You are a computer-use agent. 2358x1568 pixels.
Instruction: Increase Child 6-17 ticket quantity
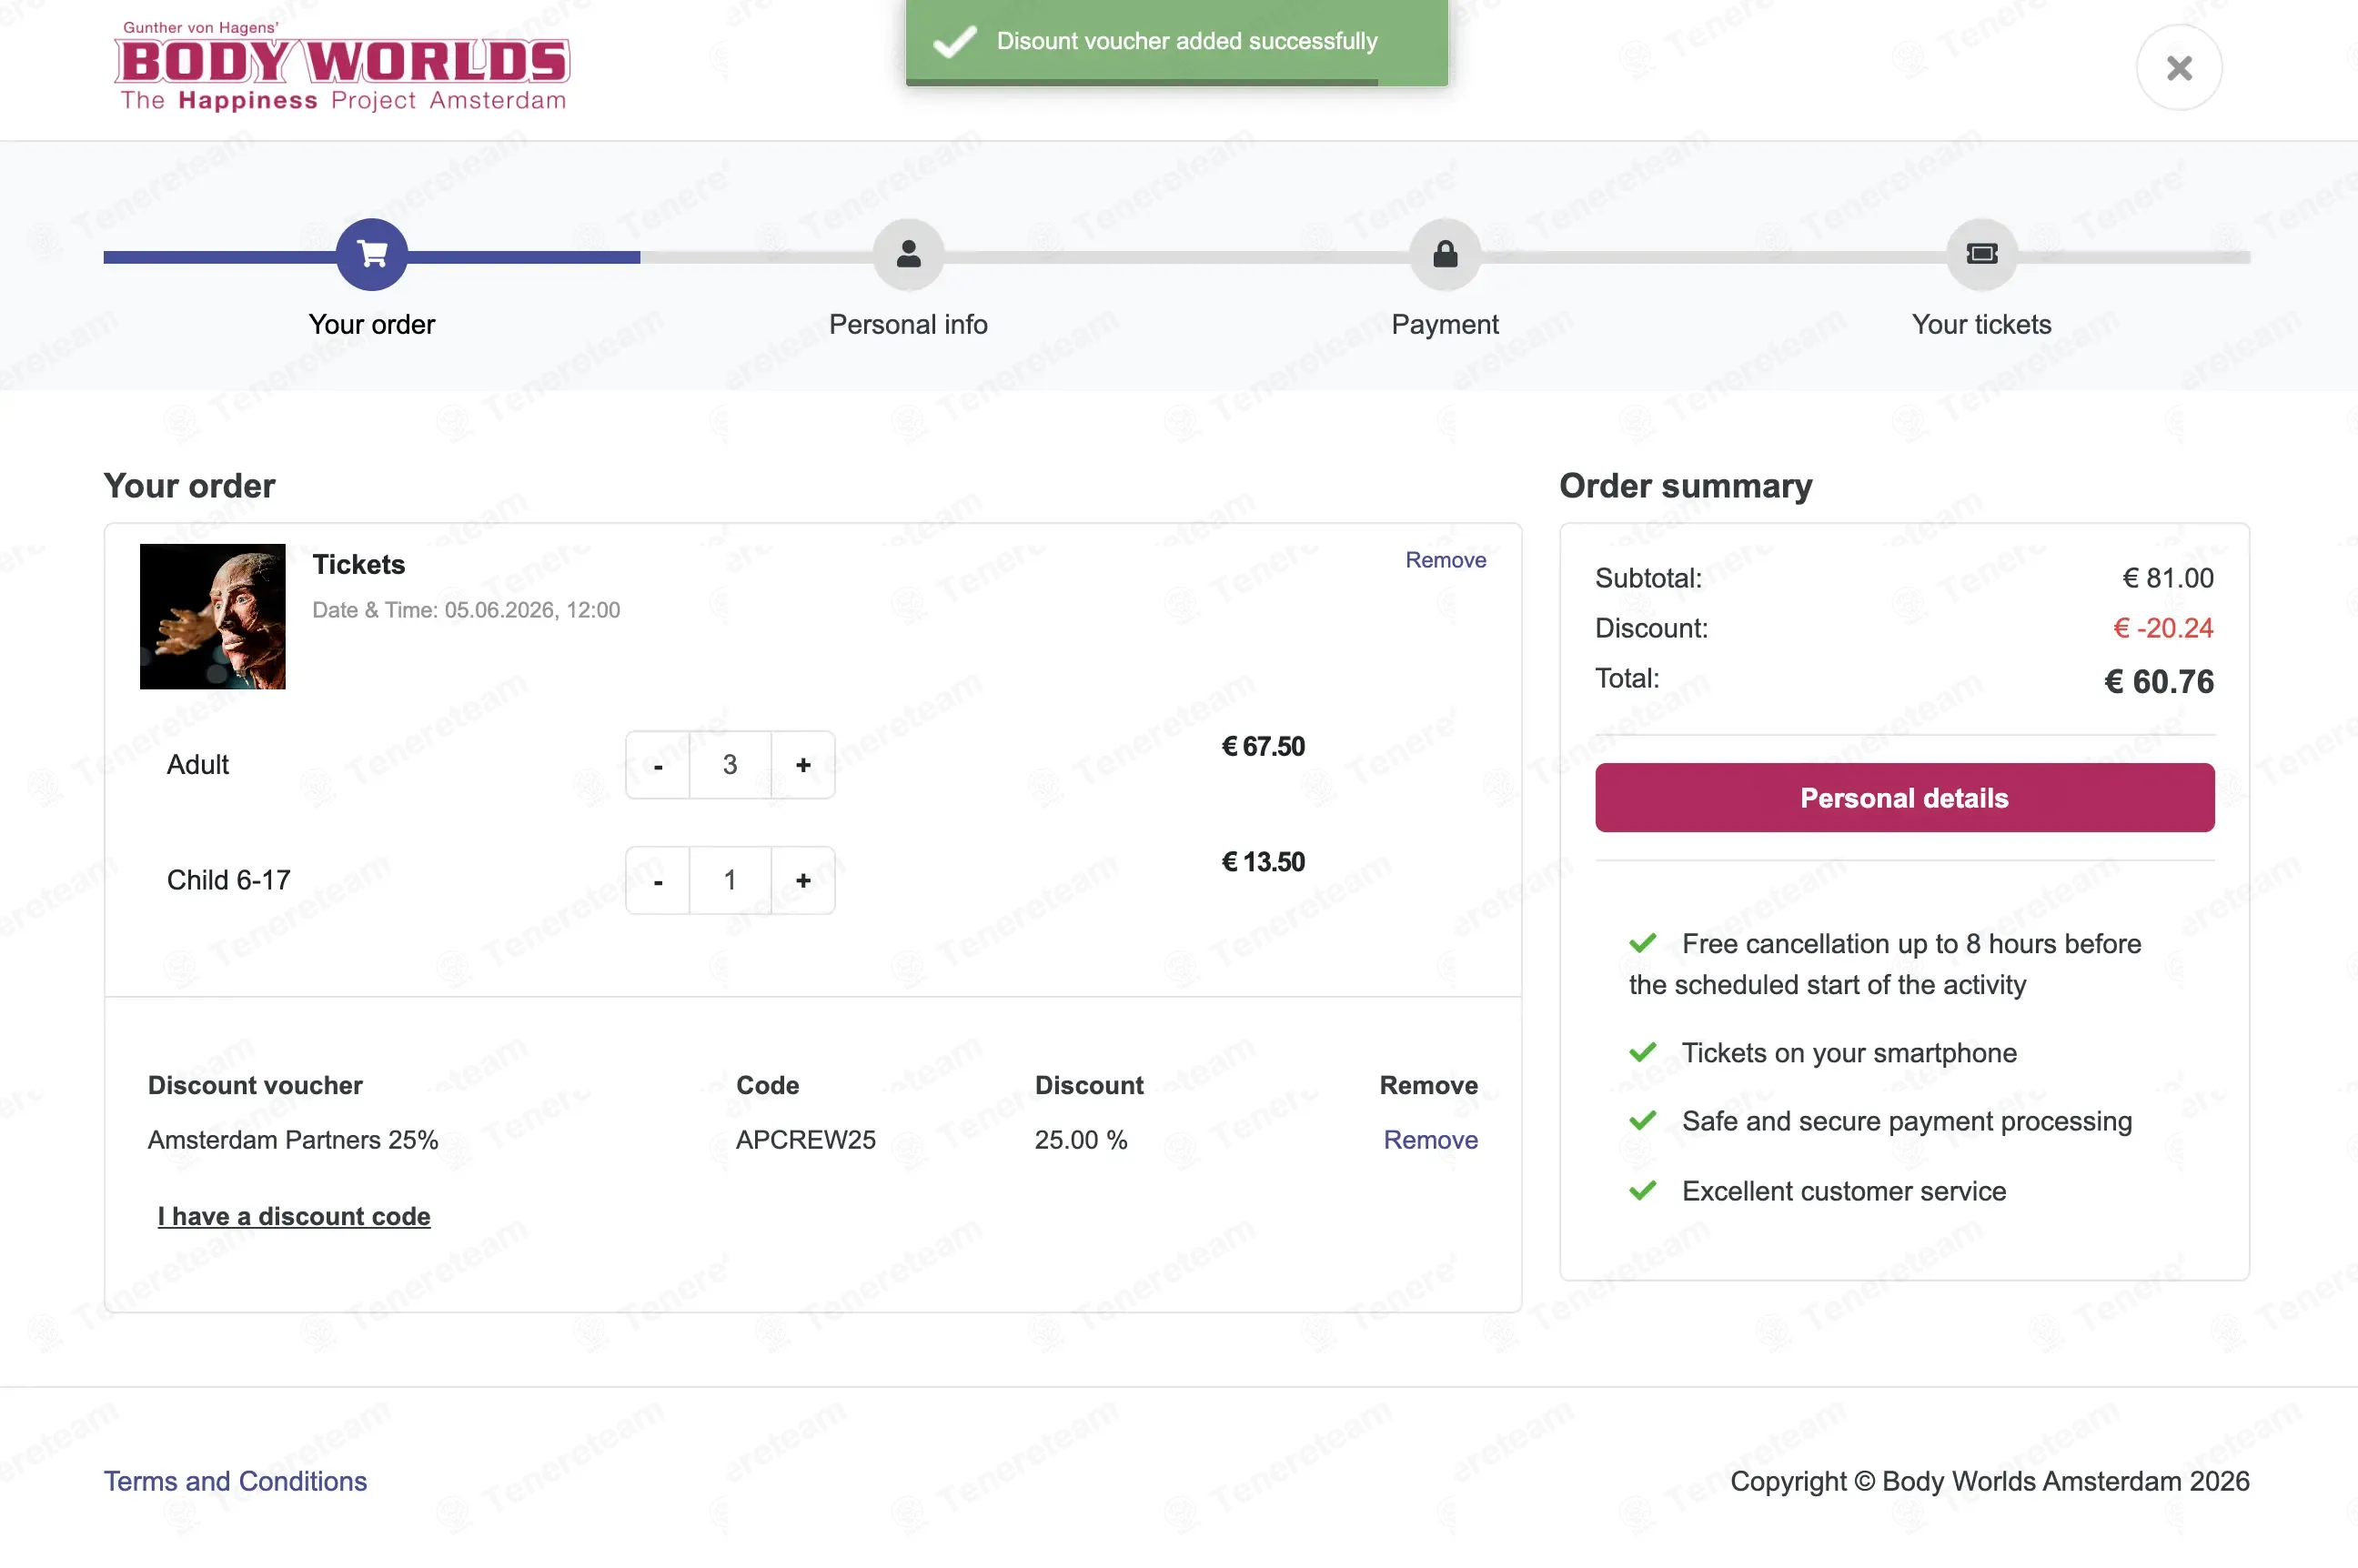click(x=803, y=880)
